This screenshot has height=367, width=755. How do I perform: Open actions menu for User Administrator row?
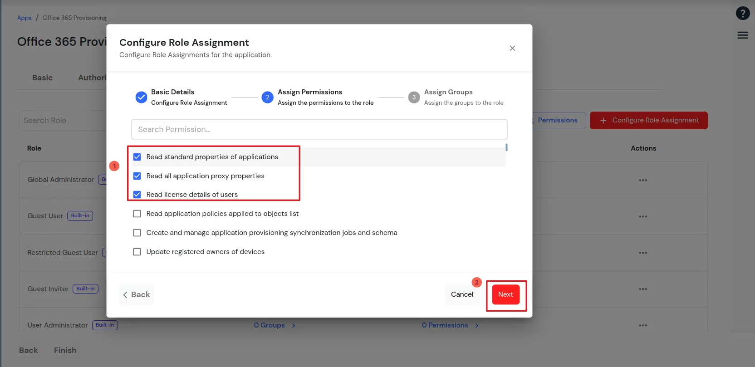pyautogui.click(x=643, y=325)
